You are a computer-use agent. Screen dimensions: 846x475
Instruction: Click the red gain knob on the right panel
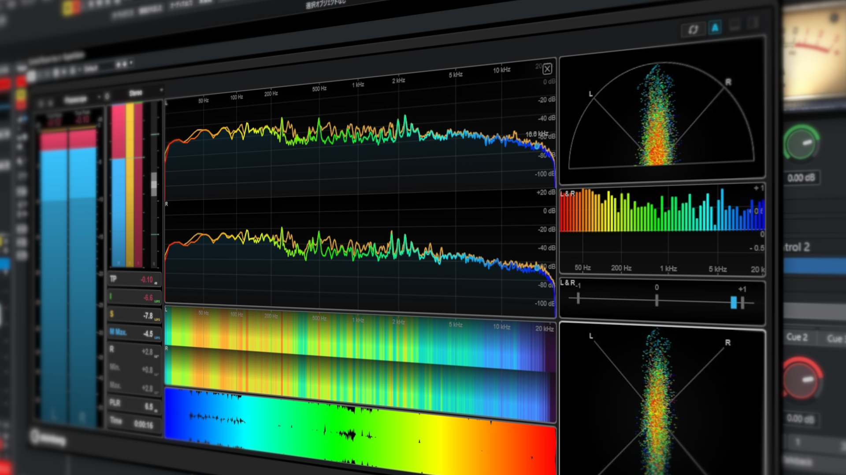[x=802, y=379]
